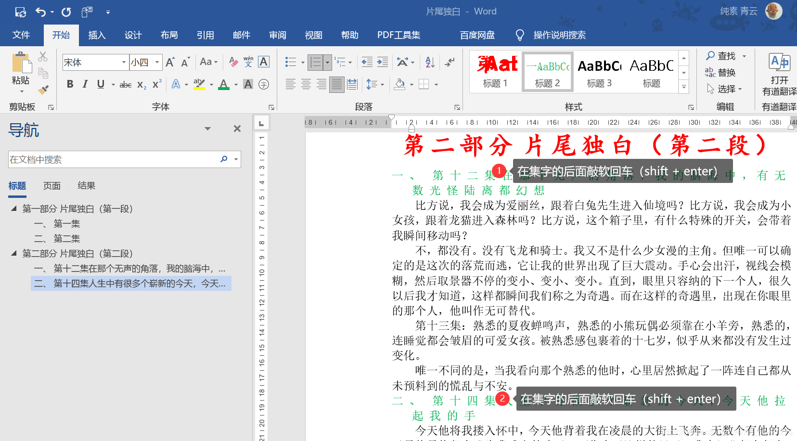
Task: Switch to 页面 tab in navigation pane
Action: coord(52,186)
